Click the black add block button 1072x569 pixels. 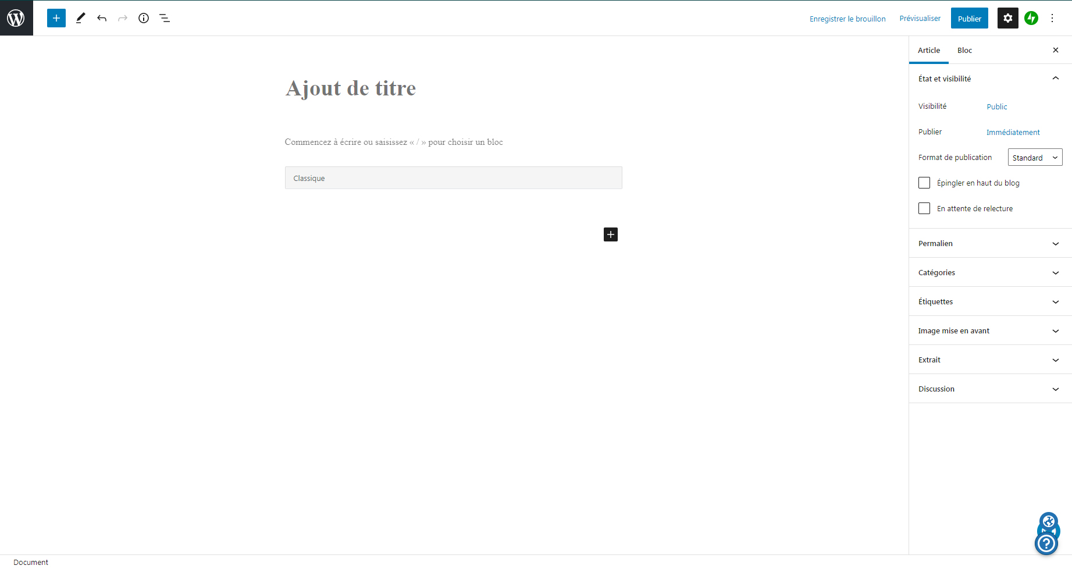[x=611, y=234]
